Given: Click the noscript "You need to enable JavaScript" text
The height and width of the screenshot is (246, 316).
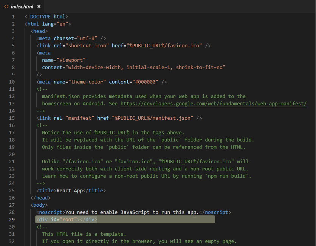Looking at the screenshot, I should [132, 212].
